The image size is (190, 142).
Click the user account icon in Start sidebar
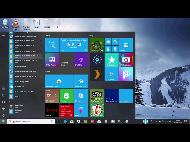[4, 89]
